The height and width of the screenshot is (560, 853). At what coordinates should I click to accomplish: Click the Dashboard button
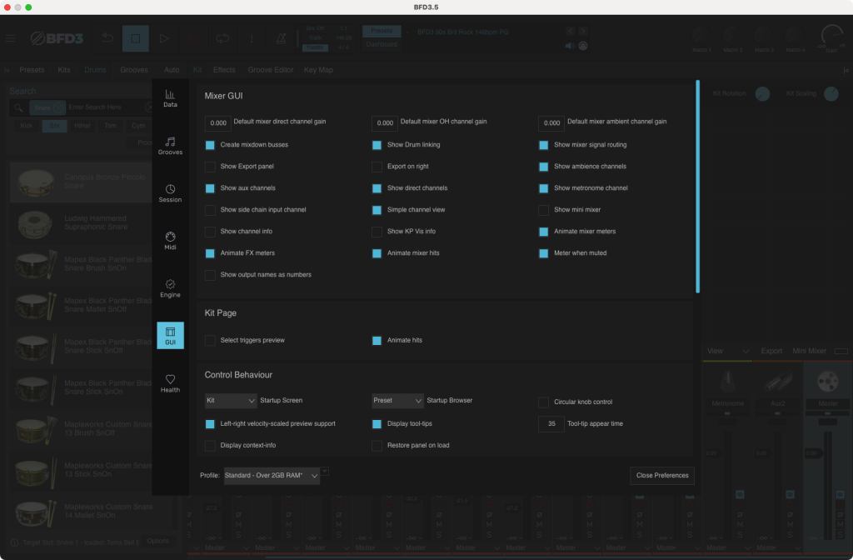pos(382,45)
